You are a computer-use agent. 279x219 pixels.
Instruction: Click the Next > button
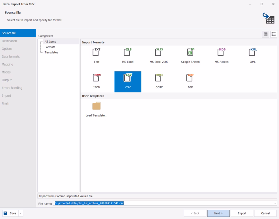click(x=218, y=213)
